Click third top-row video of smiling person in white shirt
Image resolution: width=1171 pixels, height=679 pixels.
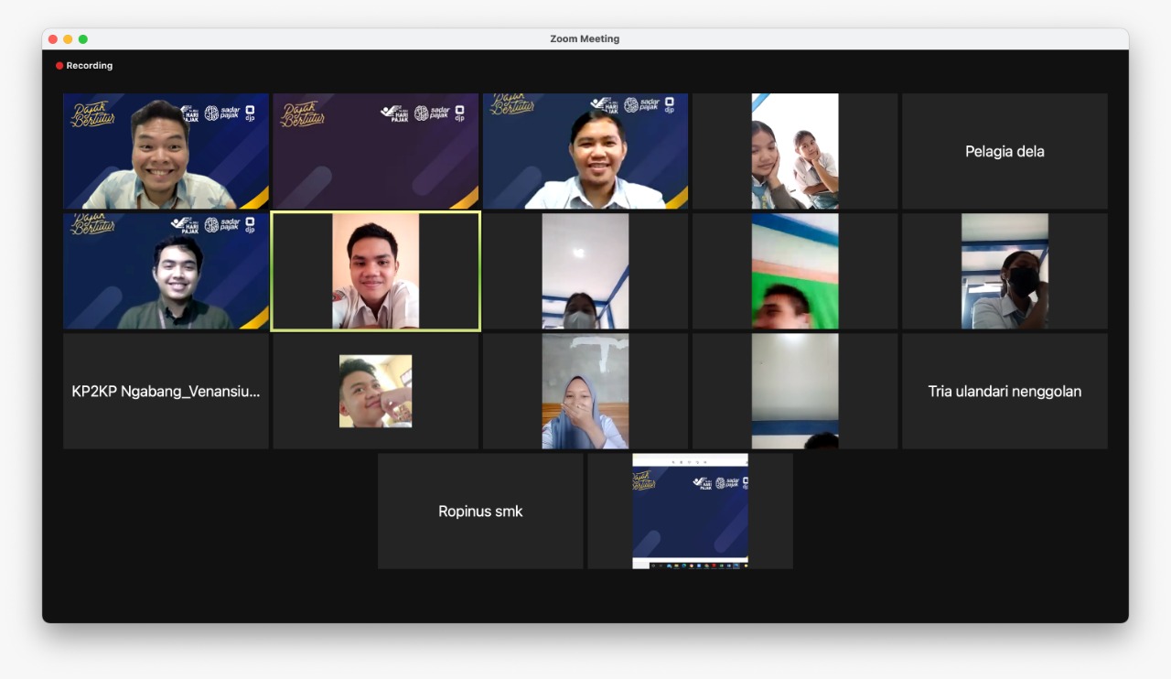pyautogui.click(x=585, y=151)
